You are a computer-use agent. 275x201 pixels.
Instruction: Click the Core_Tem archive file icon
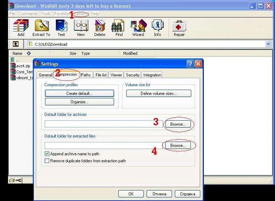click(x=13, y=72)
